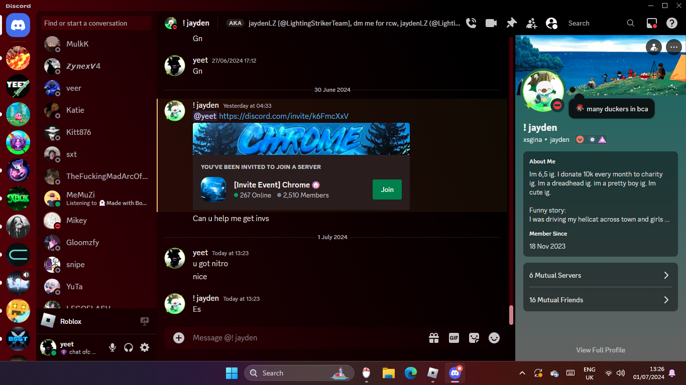Open DM with MulkK
This screenshot has width=686, height=385.
click(x=96, y=44)
